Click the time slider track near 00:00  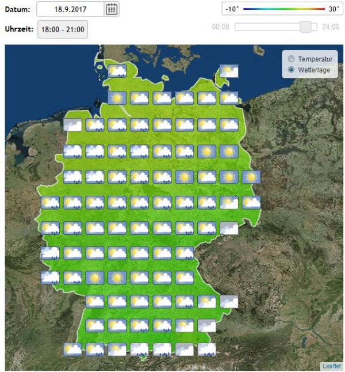[239, 27]
